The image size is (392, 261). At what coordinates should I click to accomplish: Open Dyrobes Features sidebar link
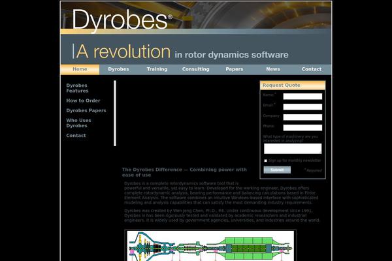click(77, 88)
